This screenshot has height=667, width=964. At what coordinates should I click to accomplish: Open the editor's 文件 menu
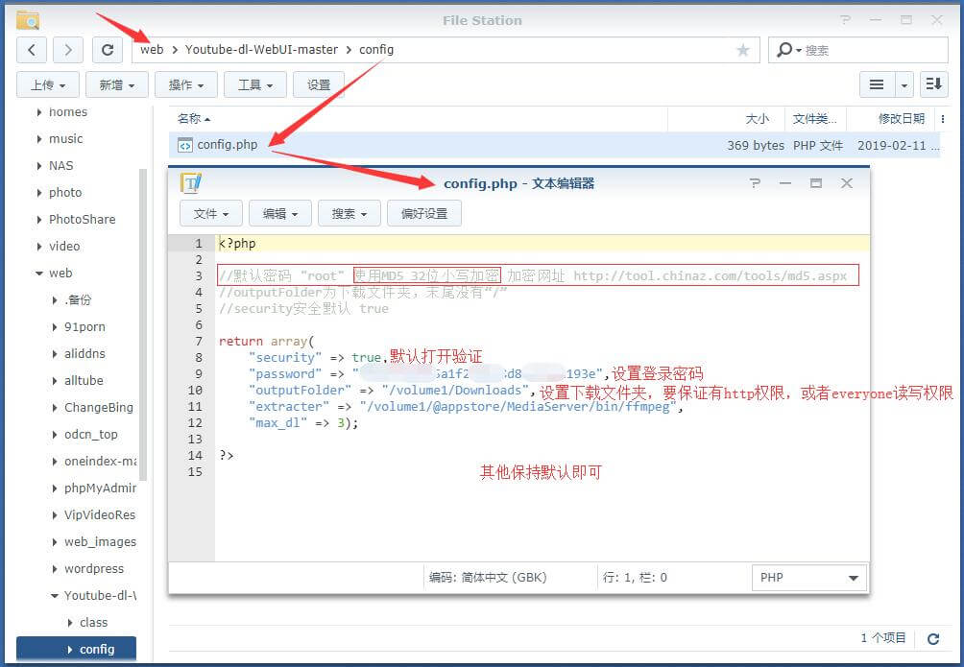(211, 213)
